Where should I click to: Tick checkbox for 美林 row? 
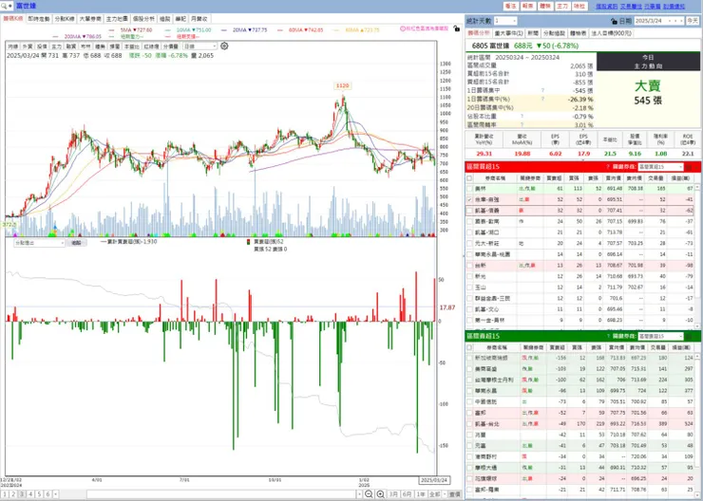pyautogui.click(x=469, y=189)
